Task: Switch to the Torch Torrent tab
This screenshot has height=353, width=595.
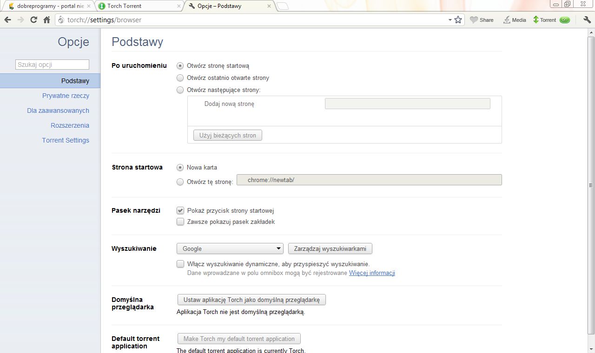Action: coord(139,6)
